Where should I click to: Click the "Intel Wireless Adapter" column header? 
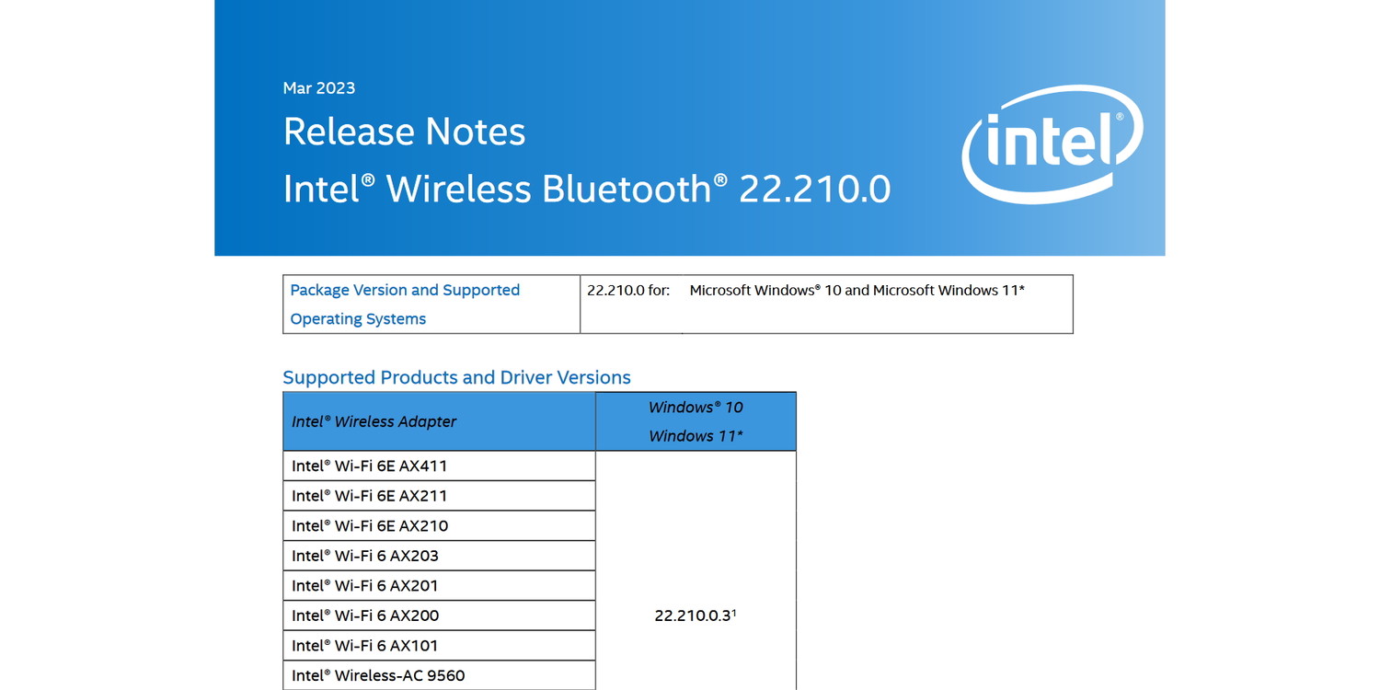click(x=374, y=421)
